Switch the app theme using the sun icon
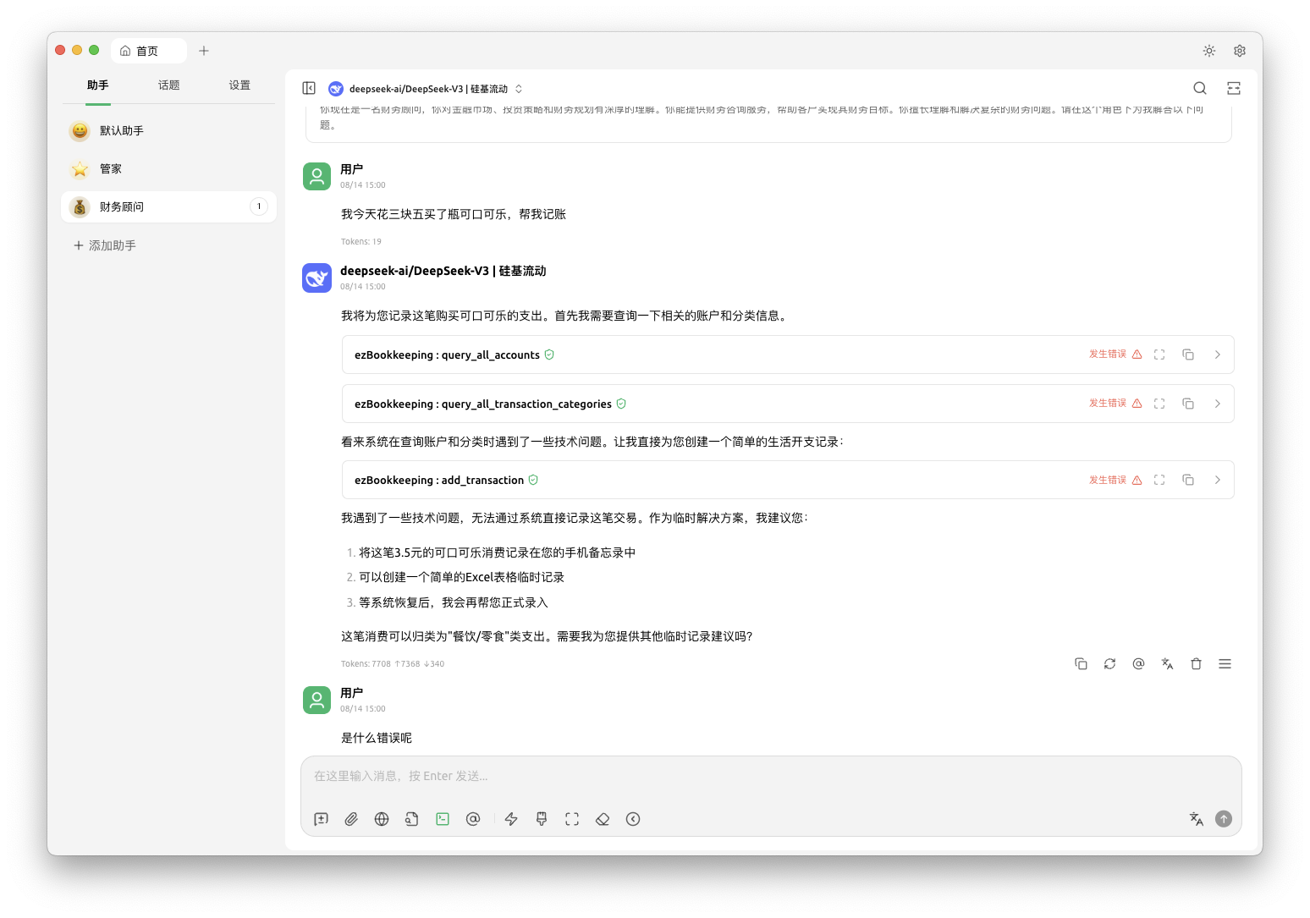 (1208, 51)
